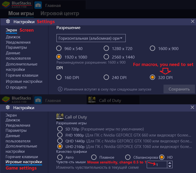This screenshot has height=173, width=196.
Task: Click the Сохранить save button
Action: point(179,89)
